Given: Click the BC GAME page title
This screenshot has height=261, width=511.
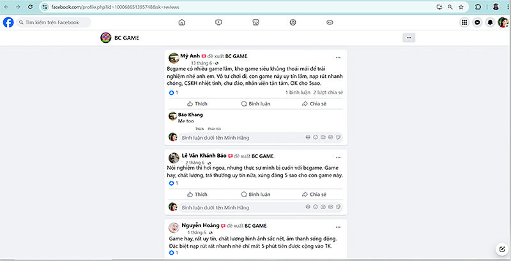Looking at the screenshot, I should [126, 38].
